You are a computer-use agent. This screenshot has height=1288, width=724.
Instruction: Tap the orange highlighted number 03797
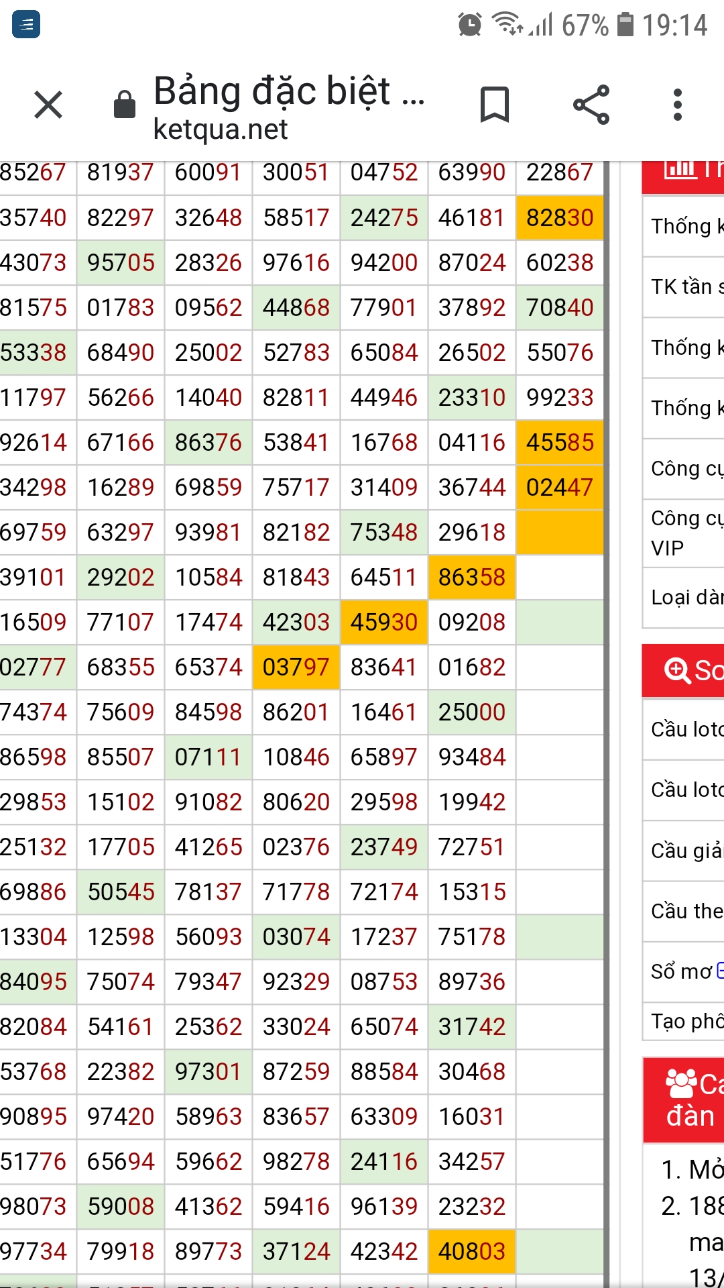296,667
